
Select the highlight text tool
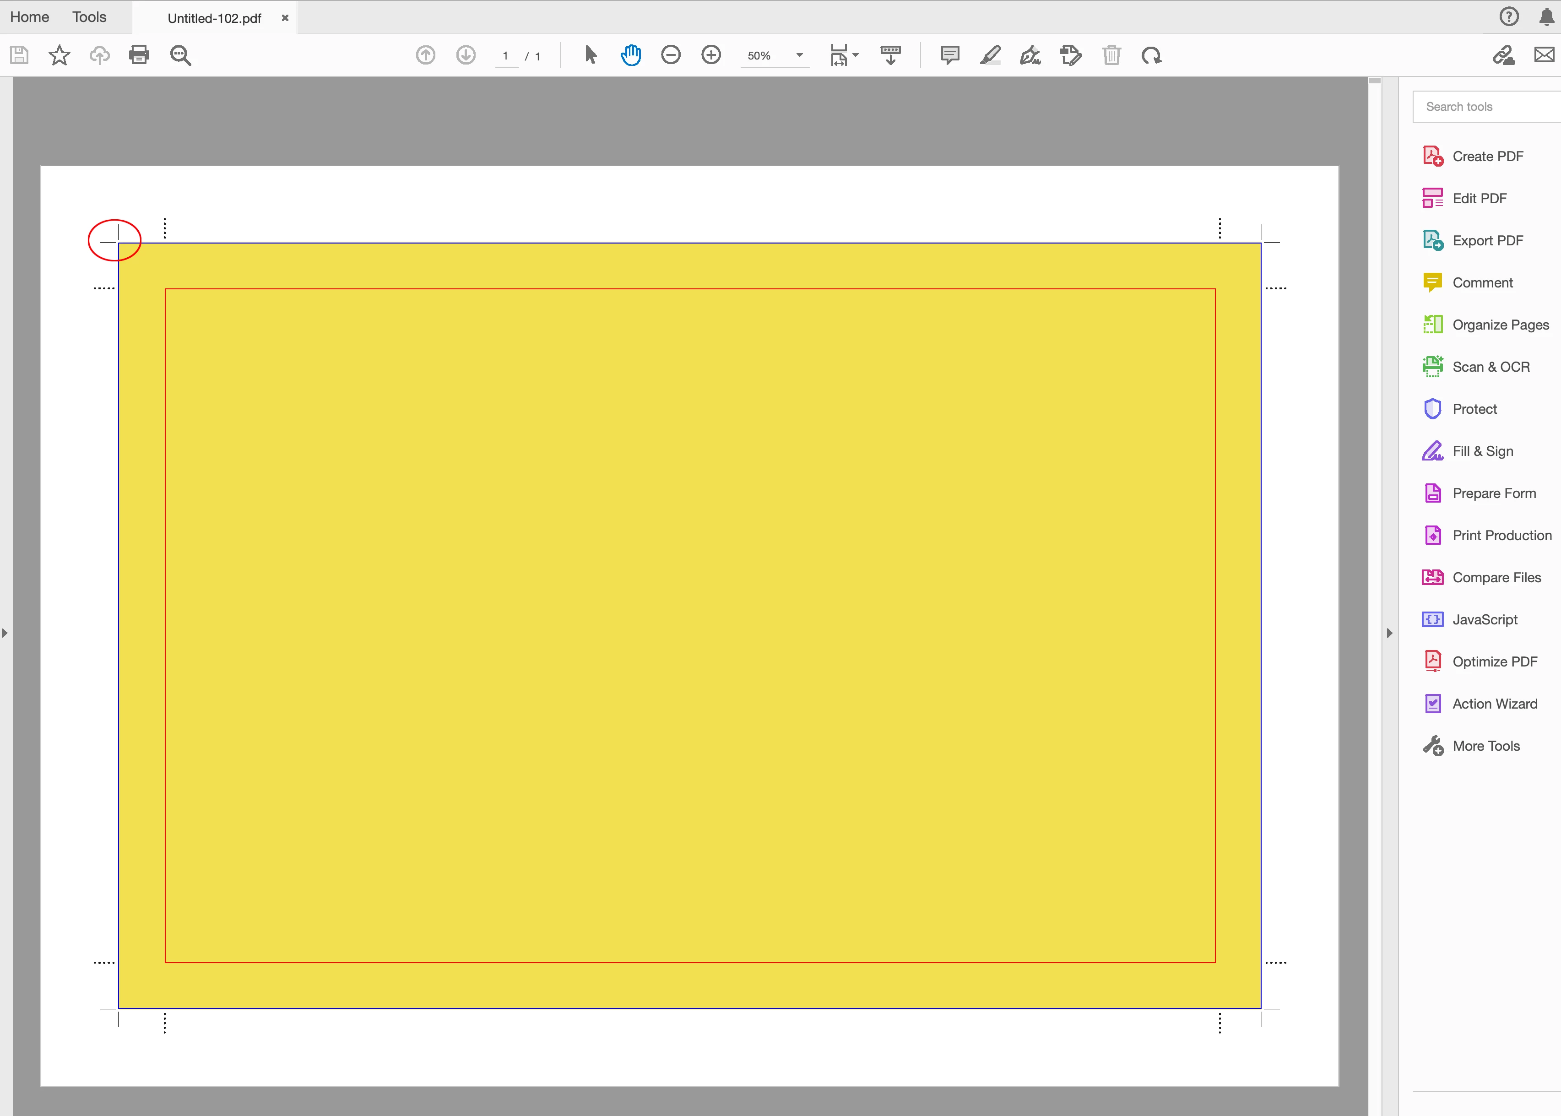tap(990, 55)
